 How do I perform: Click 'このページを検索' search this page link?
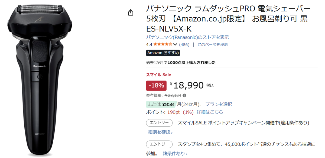click(x=213, y=44)
